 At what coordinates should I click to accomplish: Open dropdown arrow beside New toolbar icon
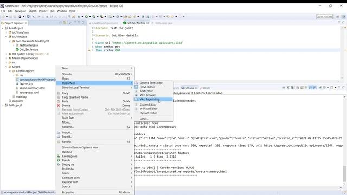(7, 17)
